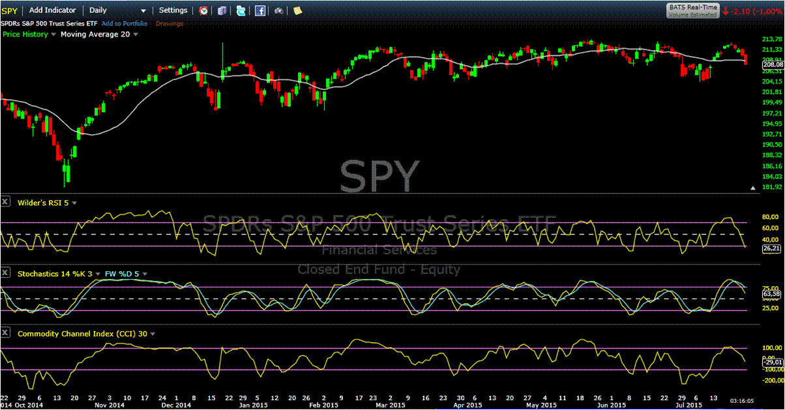Open CCI 30 indicator dropdown arrow
The image size is (785, 410).
click(x=153, y=334)
